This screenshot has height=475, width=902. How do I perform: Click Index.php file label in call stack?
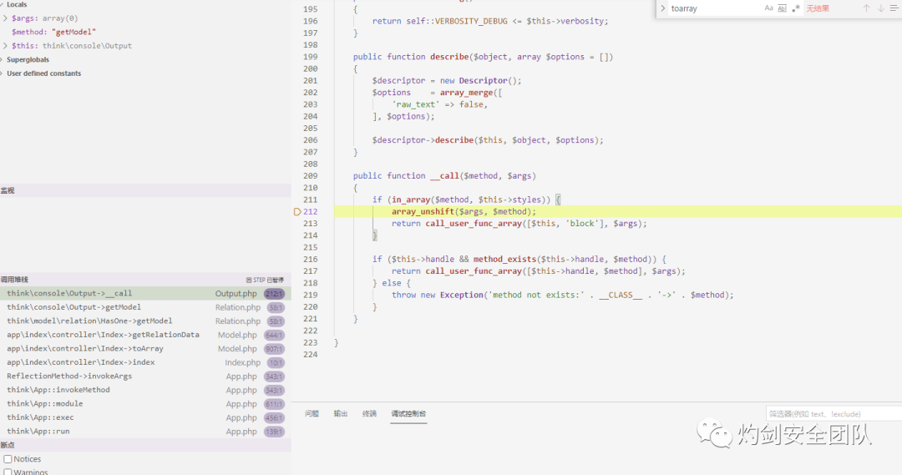click(x=243, y=362)
